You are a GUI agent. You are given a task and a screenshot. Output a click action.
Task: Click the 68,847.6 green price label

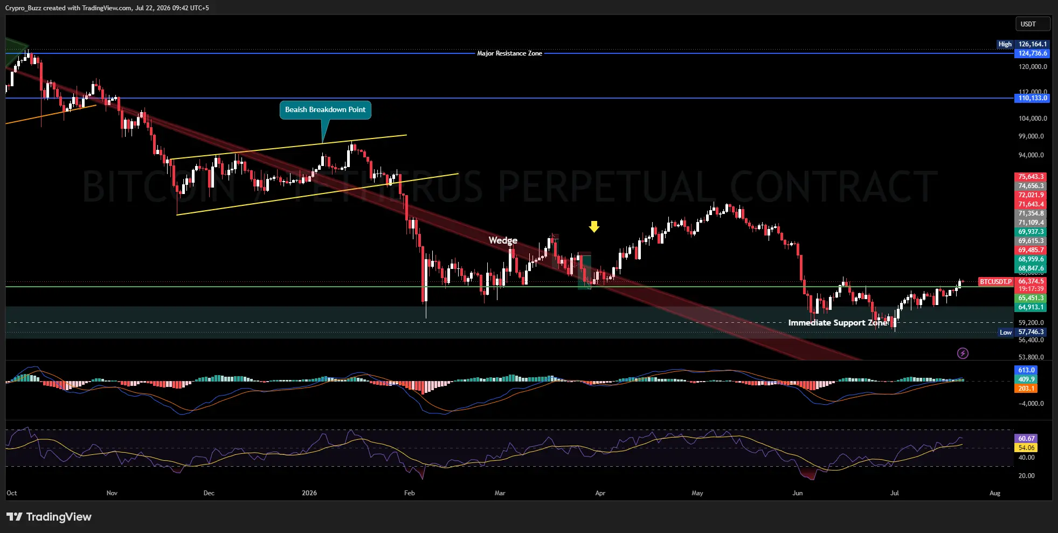1031,268
